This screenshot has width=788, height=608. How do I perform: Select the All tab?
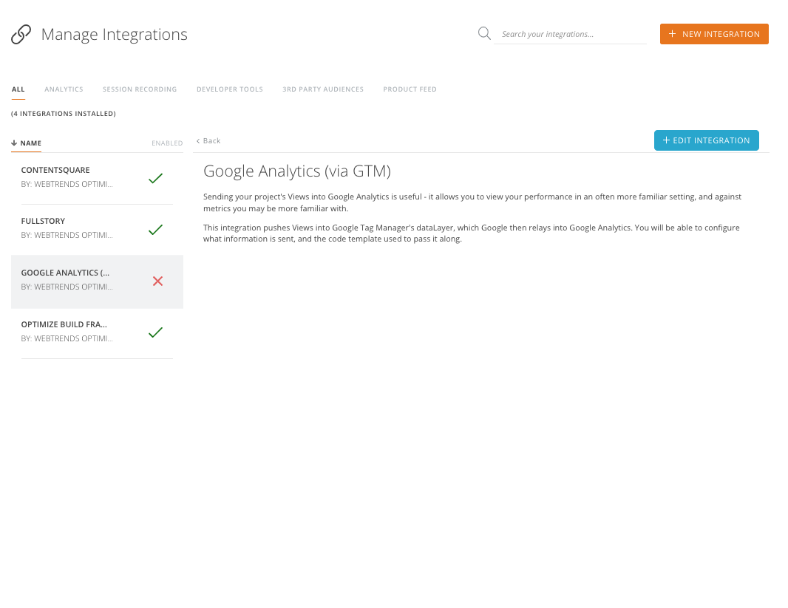(x=18, y=89)
